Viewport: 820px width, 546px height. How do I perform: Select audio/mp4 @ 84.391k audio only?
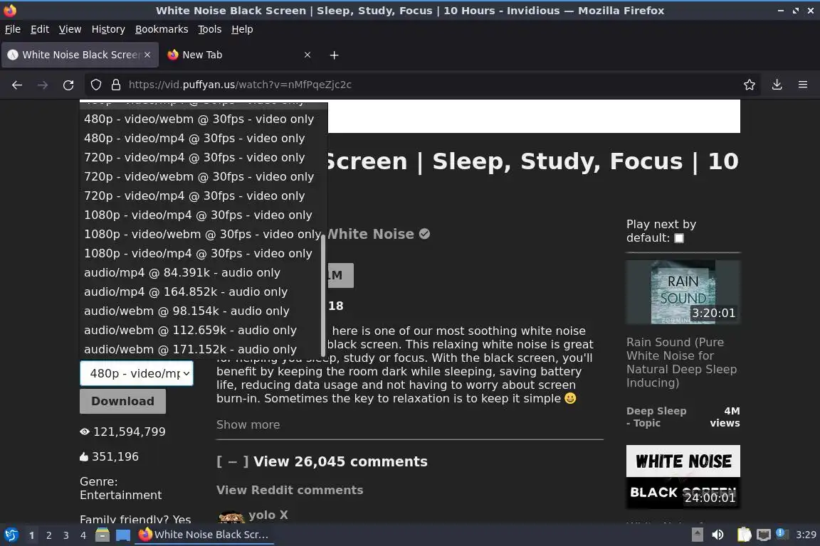pyautogui.click(x=182, y=273)
